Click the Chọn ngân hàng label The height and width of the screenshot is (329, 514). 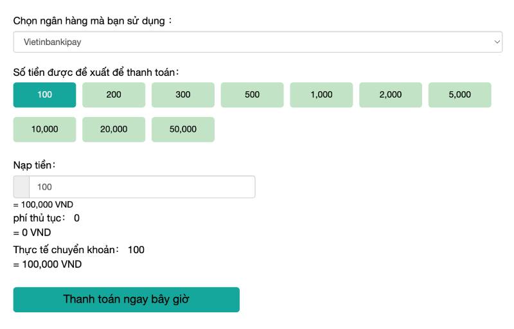(93, 21)
